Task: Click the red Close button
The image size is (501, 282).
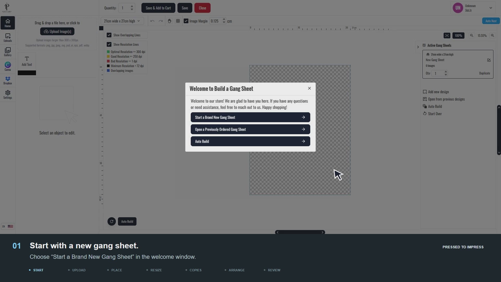Action: [x=202, y=8]
